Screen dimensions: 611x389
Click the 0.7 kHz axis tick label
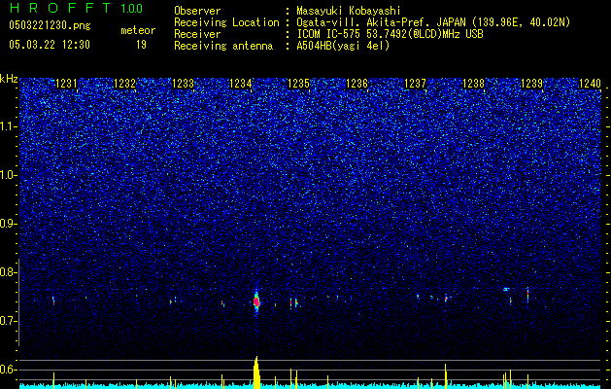(8, 321)
